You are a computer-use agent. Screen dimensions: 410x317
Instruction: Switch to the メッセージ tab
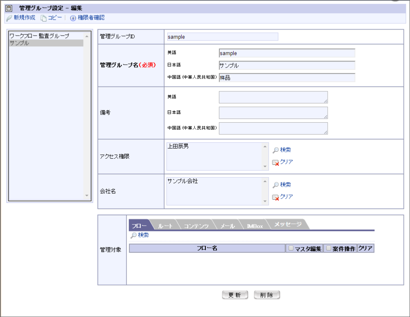click(288, 224)
